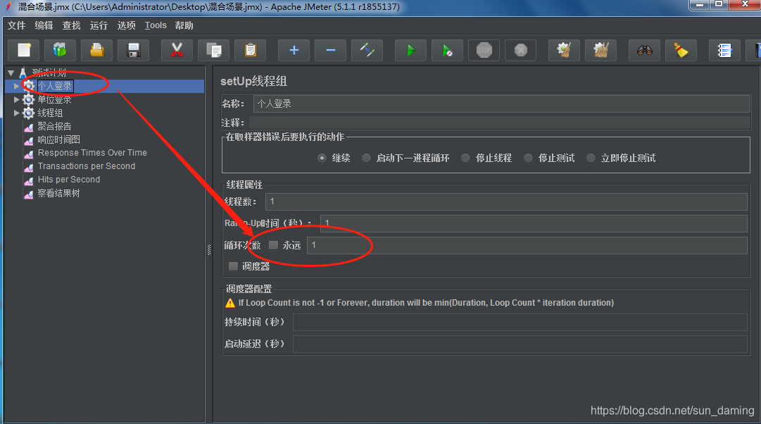Select 启动下一进程循环 radio option
Viewport: 761px width, 424px height.
(367, 158)
